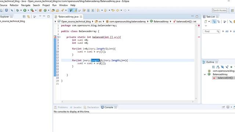Click the All filter link in Task List
The height and width of the screenshot is (132, 235).
227,32
